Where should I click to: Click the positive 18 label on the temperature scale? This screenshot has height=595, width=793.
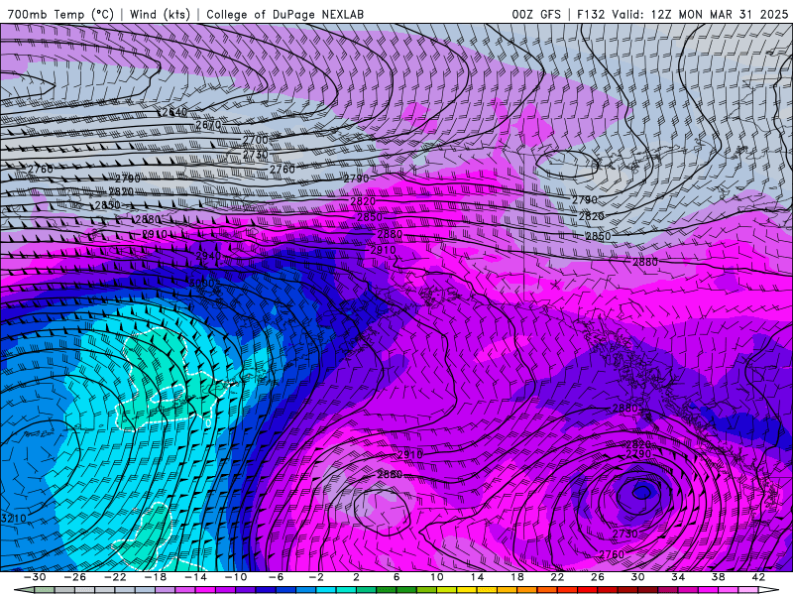[516, 577]
